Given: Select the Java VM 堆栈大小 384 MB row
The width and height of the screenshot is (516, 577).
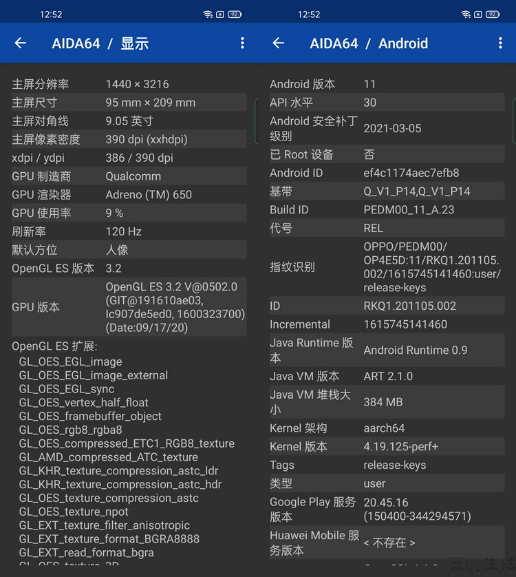Looking at the screenshot, I should tap(387, 402).
